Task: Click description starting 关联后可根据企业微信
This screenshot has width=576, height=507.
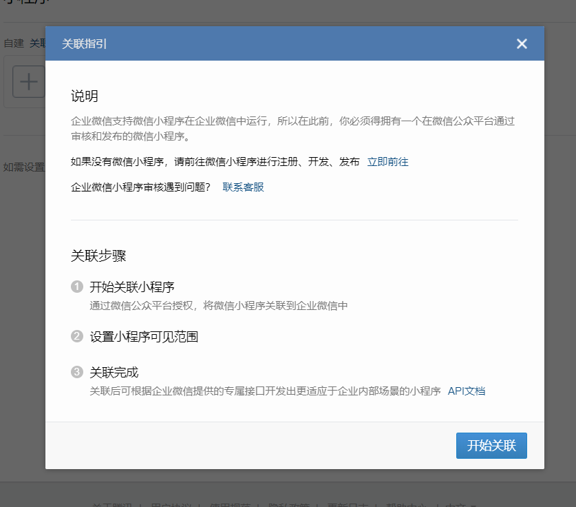Action: [x=265, y=391]
